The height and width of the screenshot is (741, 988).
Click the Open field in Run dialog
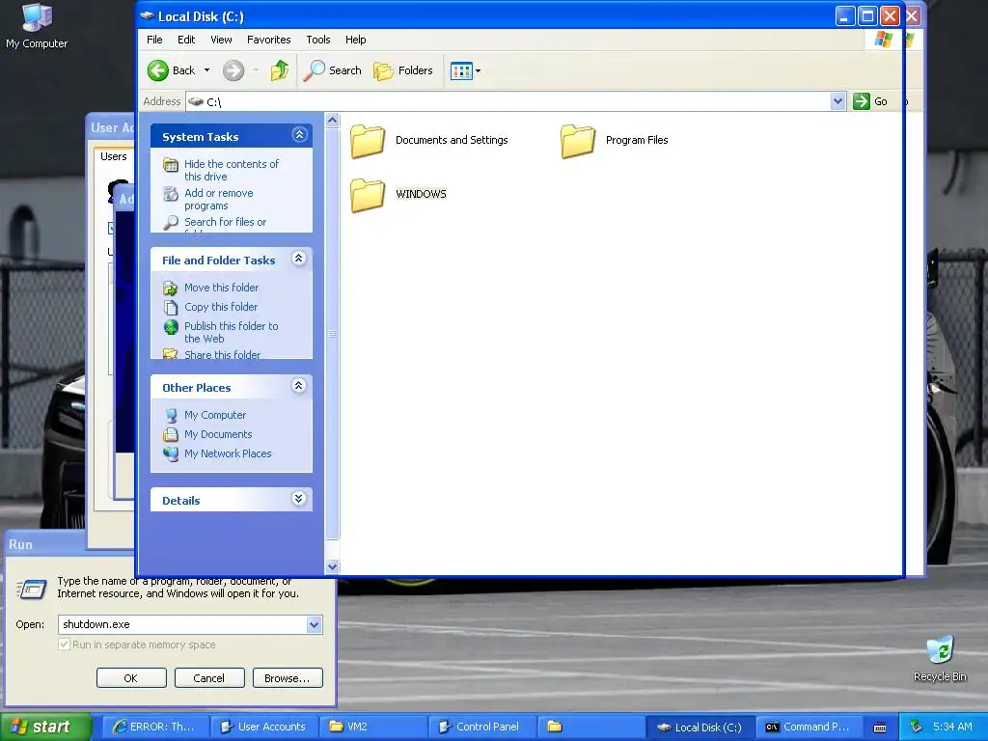[182, 624]
